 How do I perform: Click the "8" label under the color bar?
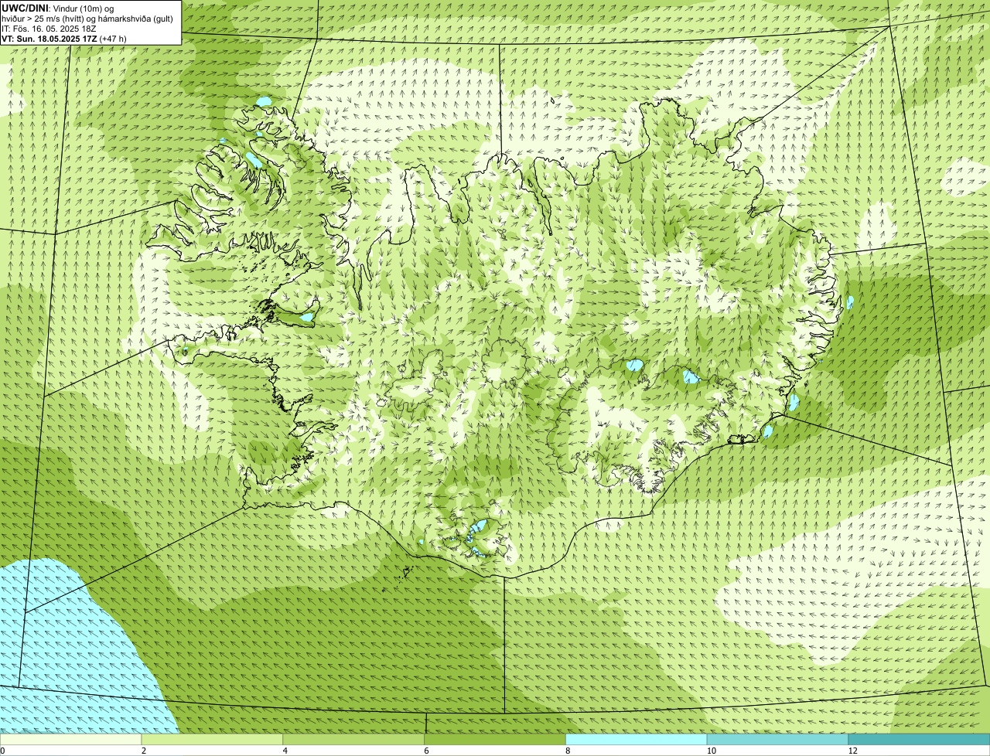568,751
